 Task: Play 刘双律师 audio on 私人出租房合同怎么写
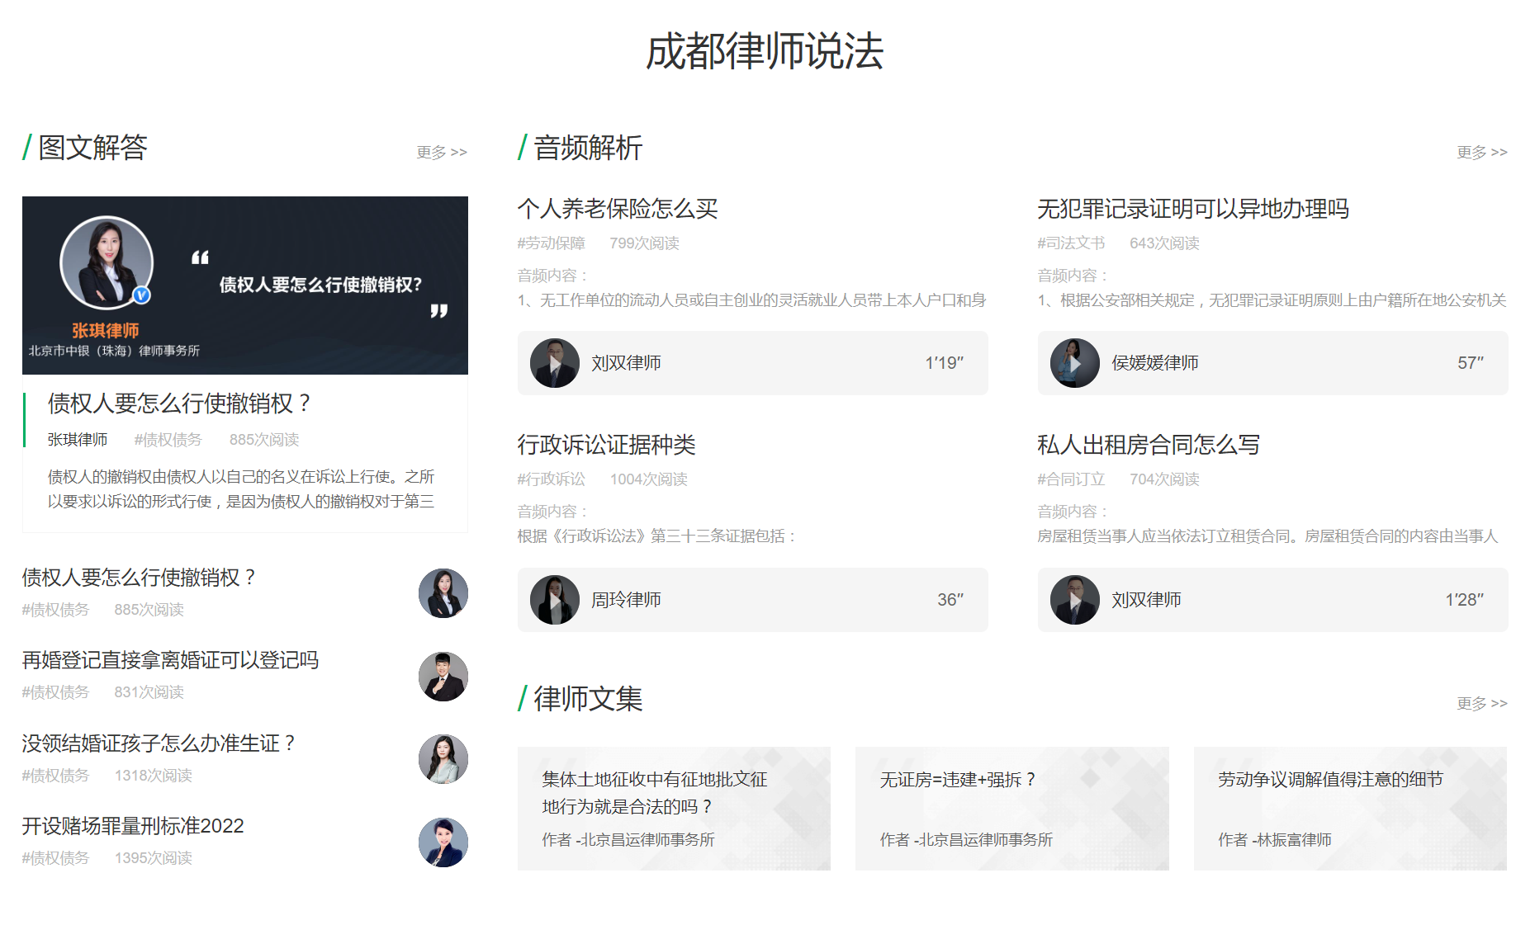[x=1074, y=600]
